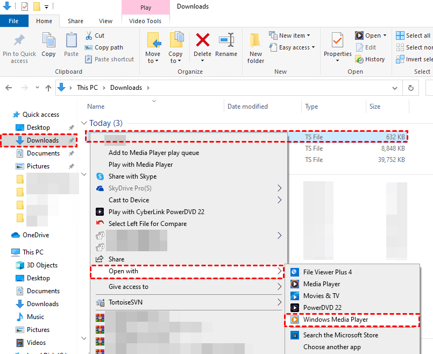Click the red Delete icon
The image size is (433, 354).
click(202, 40)
